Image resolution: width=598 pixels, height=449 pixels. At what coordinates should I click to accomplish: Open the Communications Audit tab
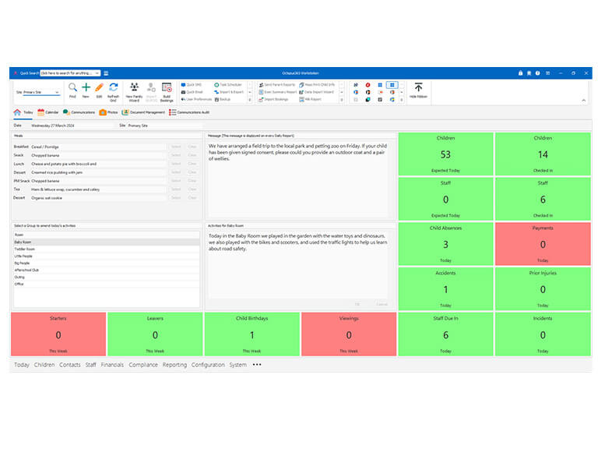coord(189,112)
